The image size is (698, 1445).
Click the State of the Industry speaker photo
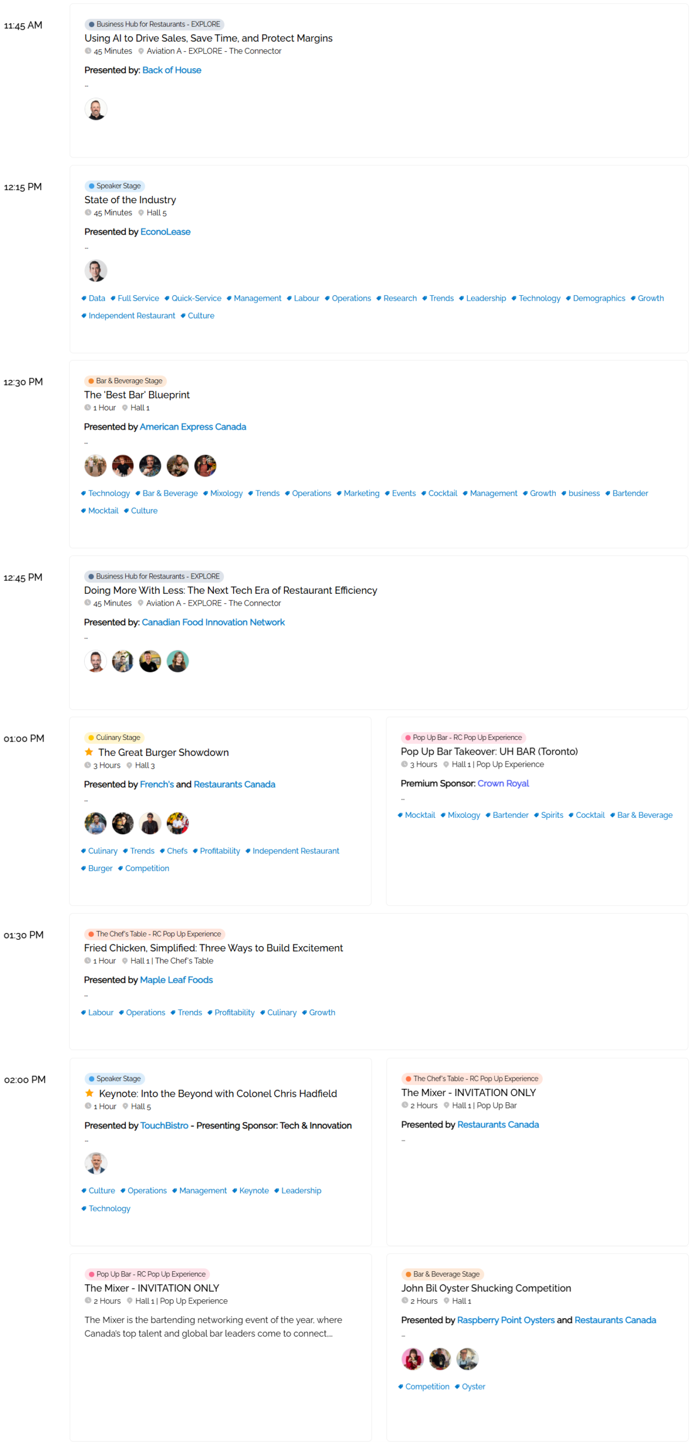pyautogui.click(x=95, y=270)
